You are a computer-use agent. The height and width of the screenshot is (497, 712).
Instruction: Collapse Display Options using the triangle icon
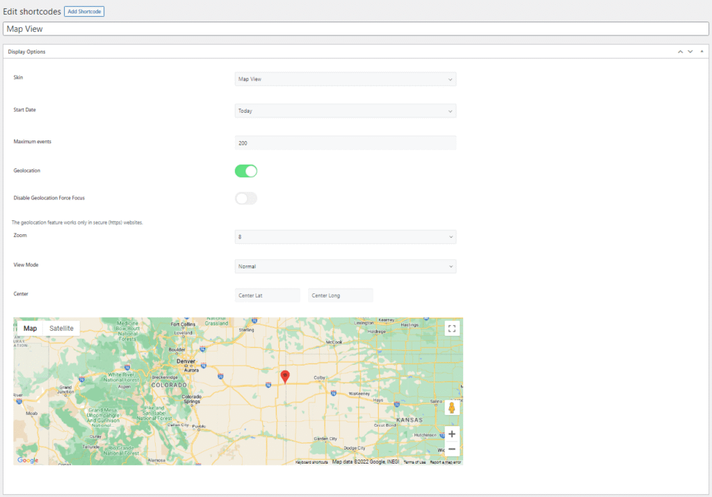(x=702, y=51)
